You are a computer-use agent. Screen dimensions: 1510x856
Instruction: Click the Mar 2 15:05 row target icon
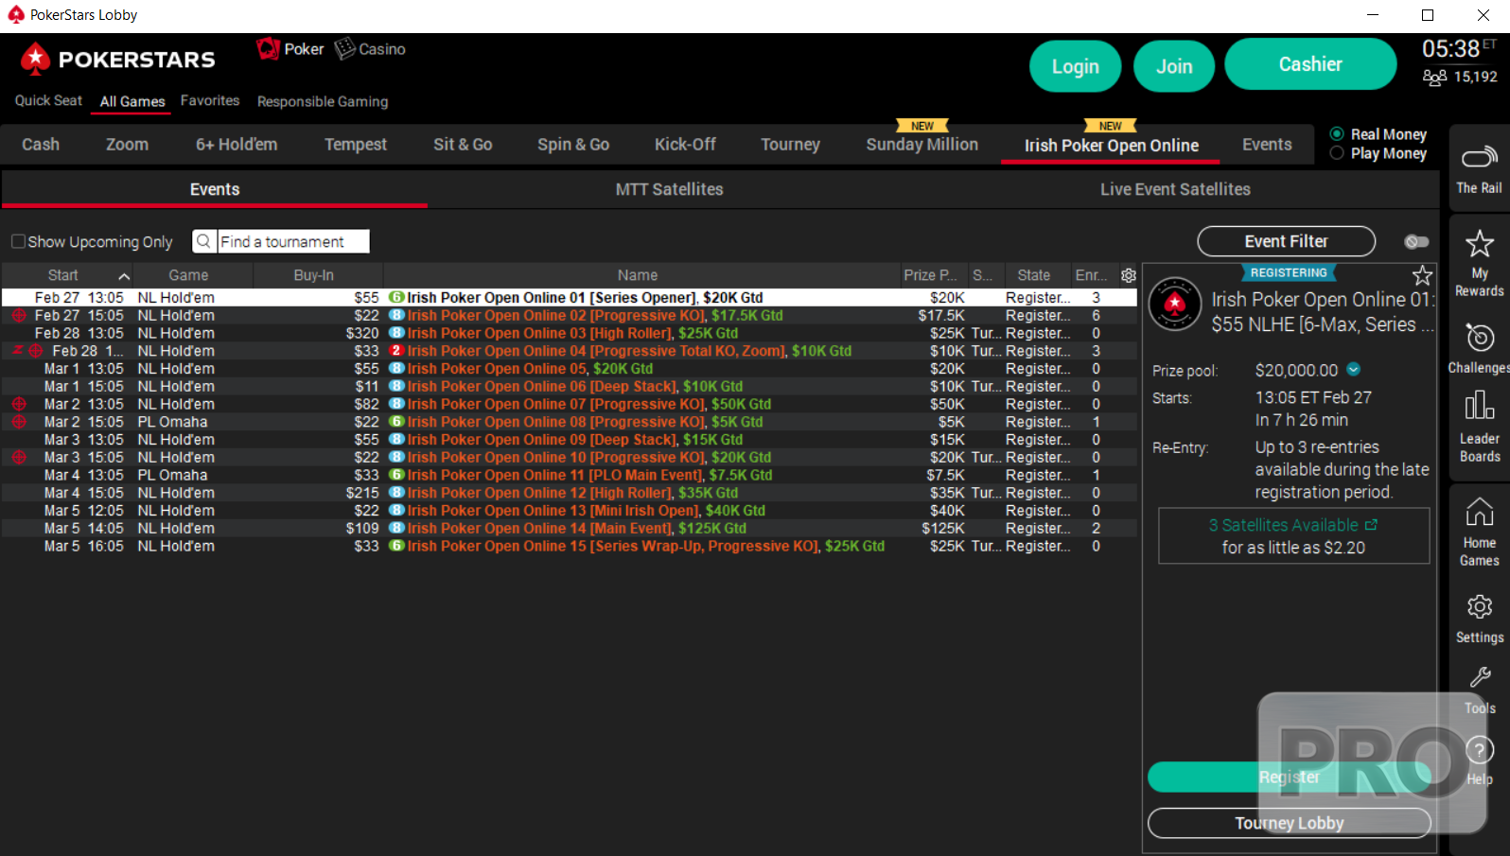(x=19, y=422)
